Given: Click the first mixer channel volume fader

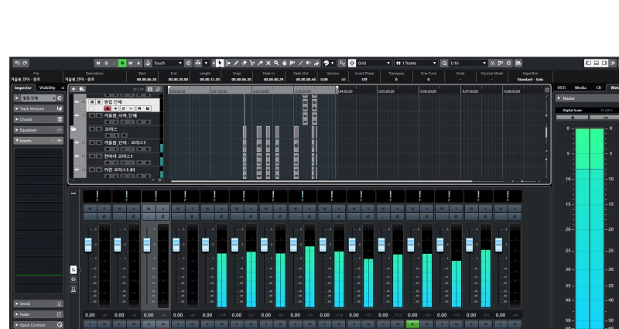Looking at the screenshot, I should click(x=88, y=245).
